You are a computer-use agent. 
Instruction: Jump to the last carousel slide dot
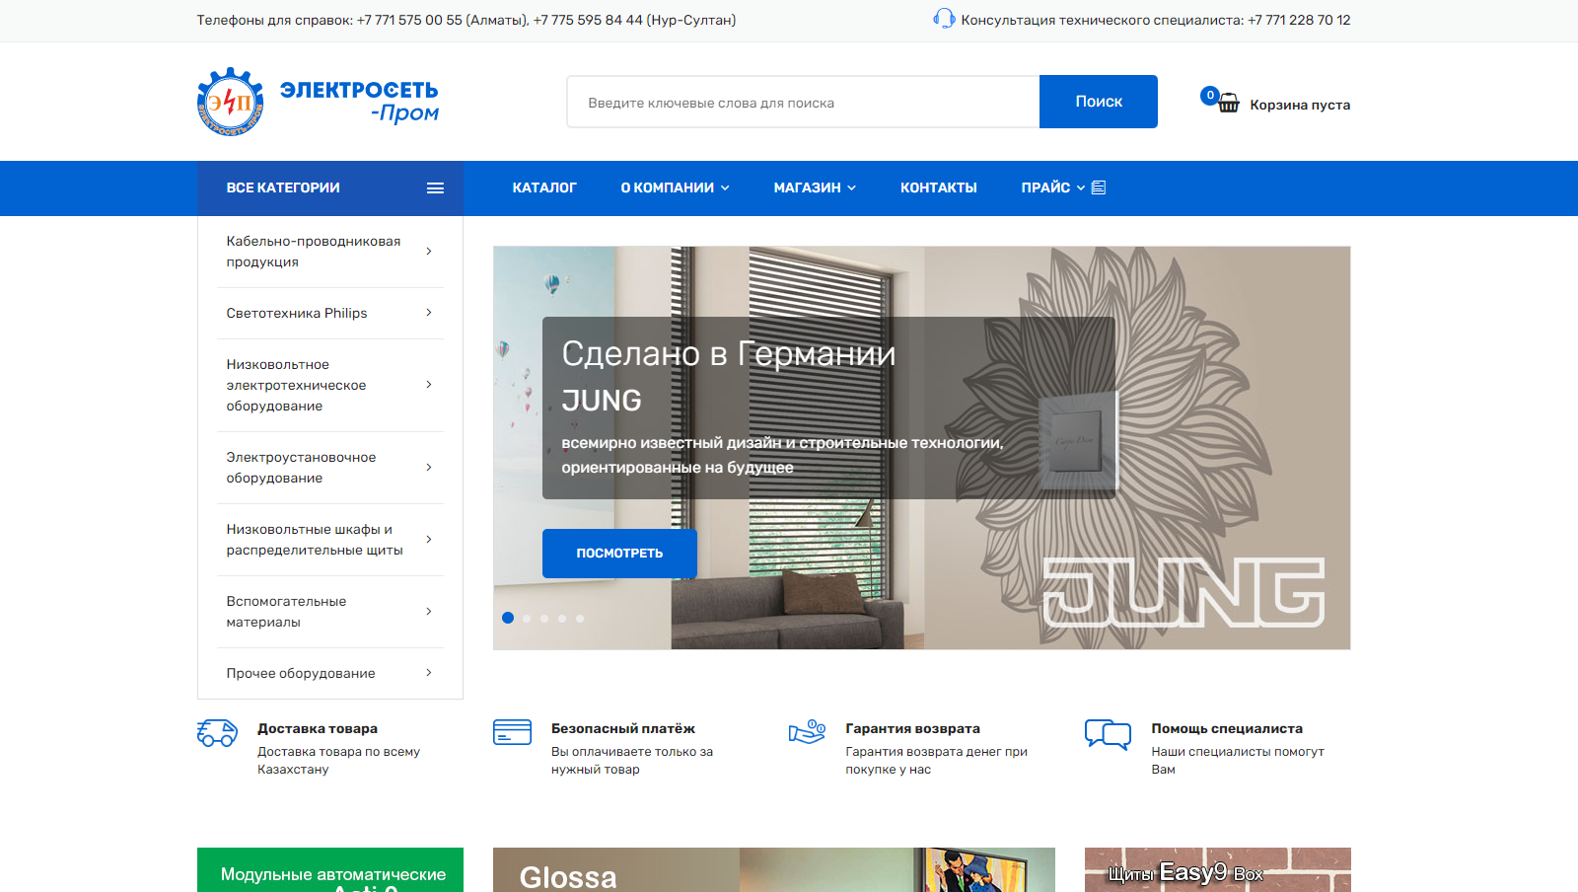580,619
